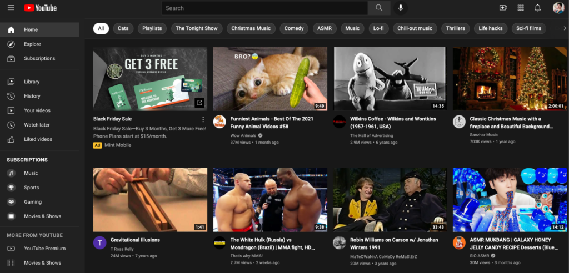Open Library in the sidebar
569x273 pixels.
pyautogui.click(x=39, y=82)
